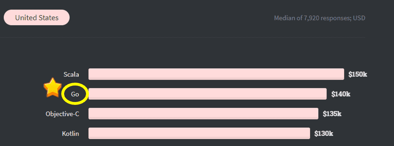The image size is (394, 146).
Task: Select the Go language label
Action: coord(75,94)
